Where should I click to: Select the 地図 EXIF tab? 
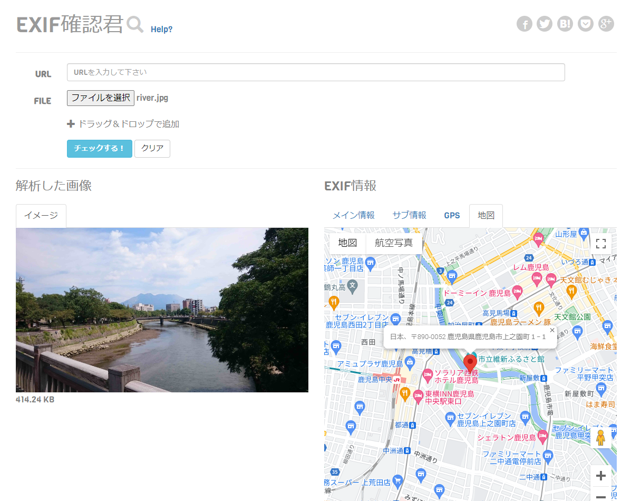click(486, 216)
